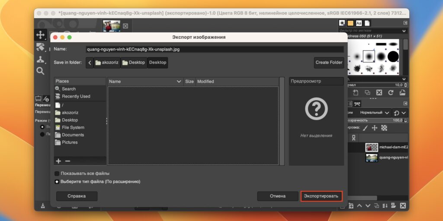The image size is (443, 221).
Task: Add bookmark with the plus icon
Action: (x=58, y=161)
